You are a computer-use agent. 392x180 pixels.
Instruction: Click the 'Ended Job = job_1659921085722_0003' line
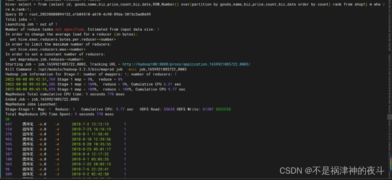click(x=42, y=99)
